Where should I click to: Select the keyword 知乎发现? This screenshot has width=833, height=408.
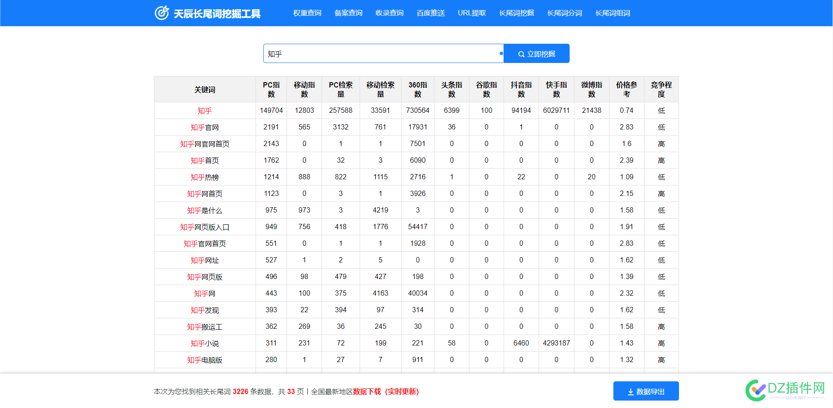coord(205,310)
